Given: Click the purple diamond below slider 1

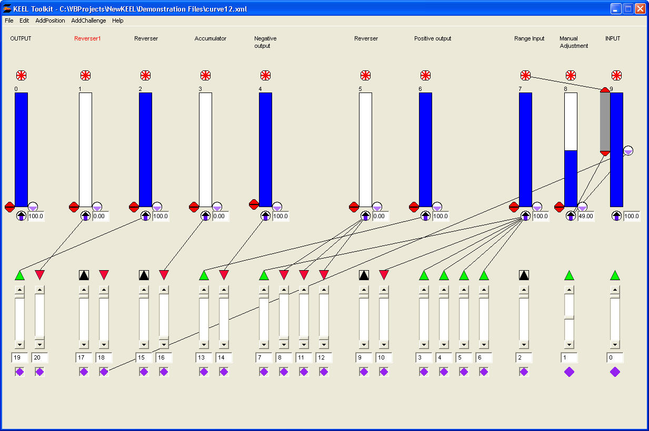Looking at the screenshot, I should (x=569, y=372).
